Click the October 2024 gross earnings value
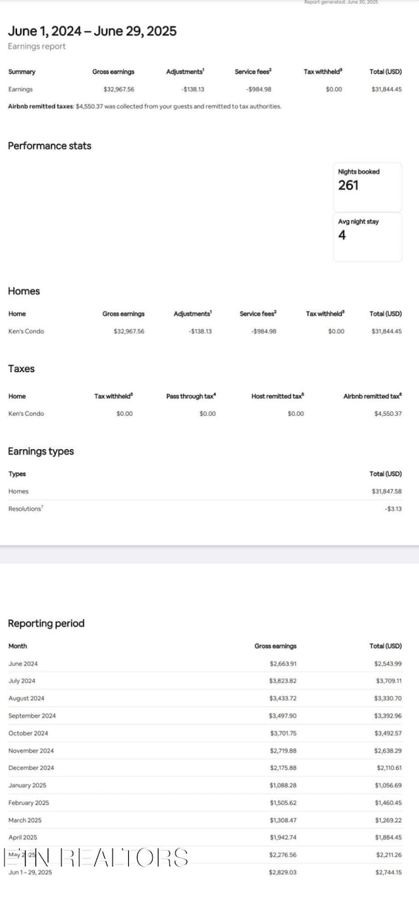 click(x=283, y=733)
